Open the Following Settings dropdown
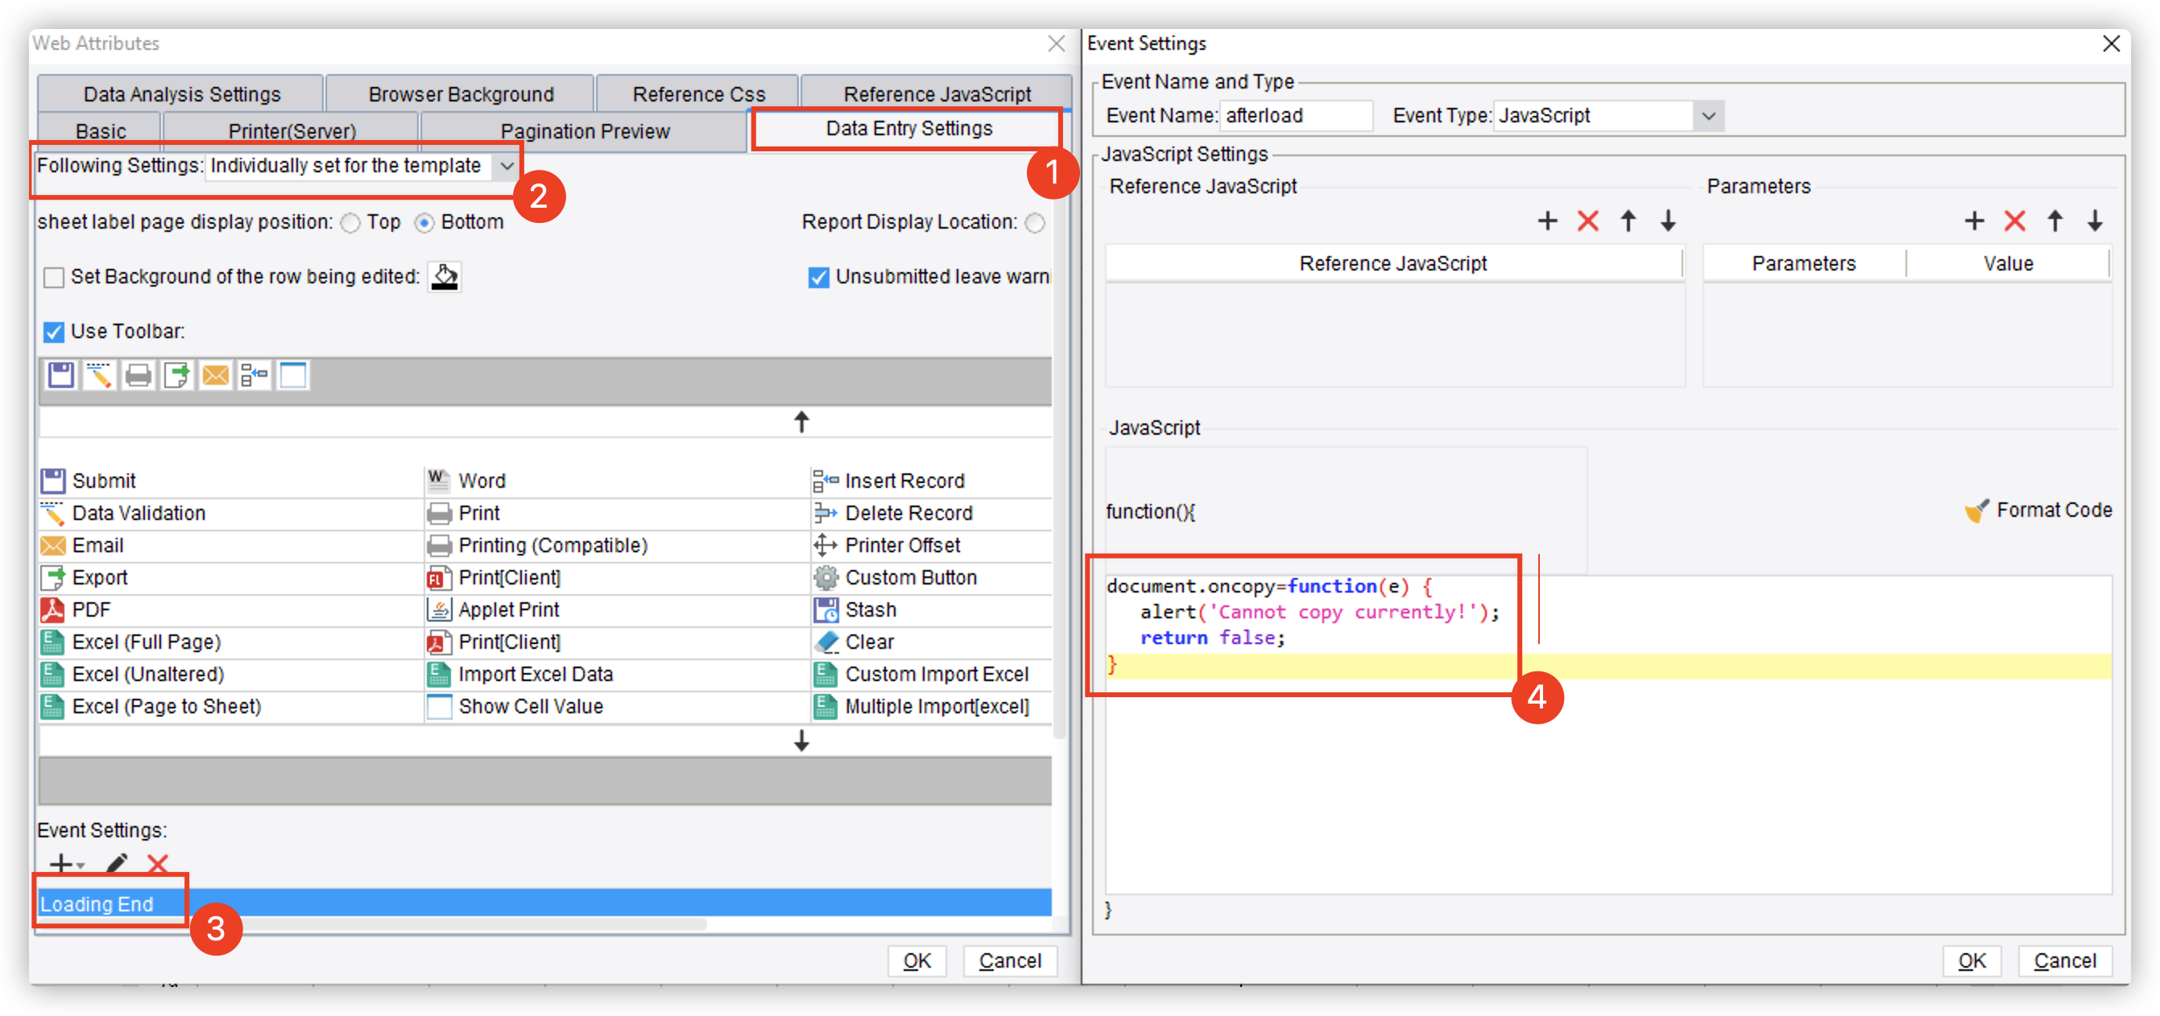Image resolution: width=2160 pixels, height=1016 pixels. coord(507,166)
